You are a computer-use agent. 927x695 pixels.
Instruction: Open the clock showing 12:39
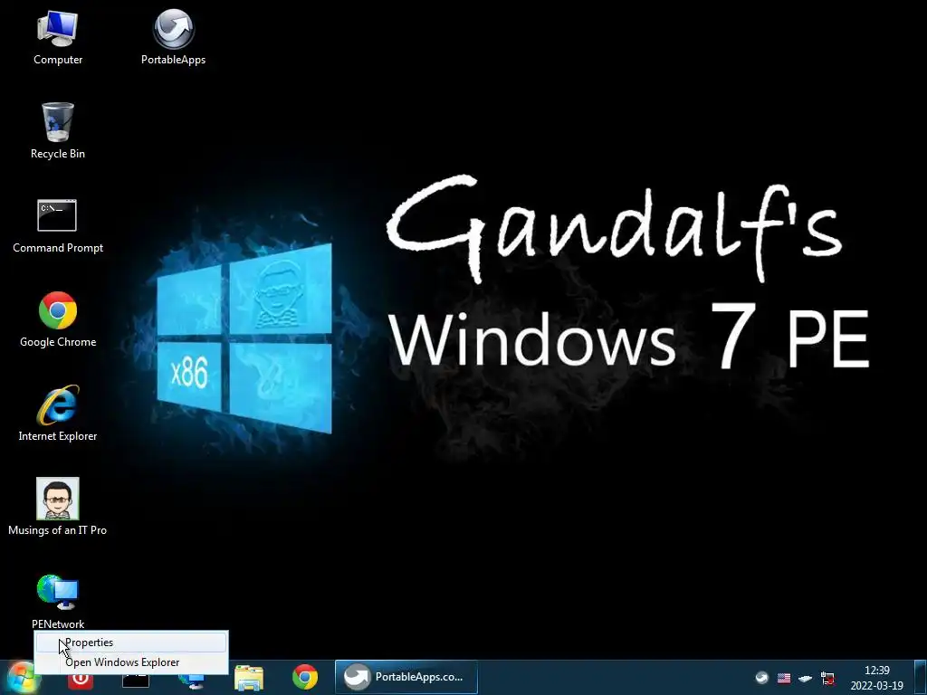[876, 678]
